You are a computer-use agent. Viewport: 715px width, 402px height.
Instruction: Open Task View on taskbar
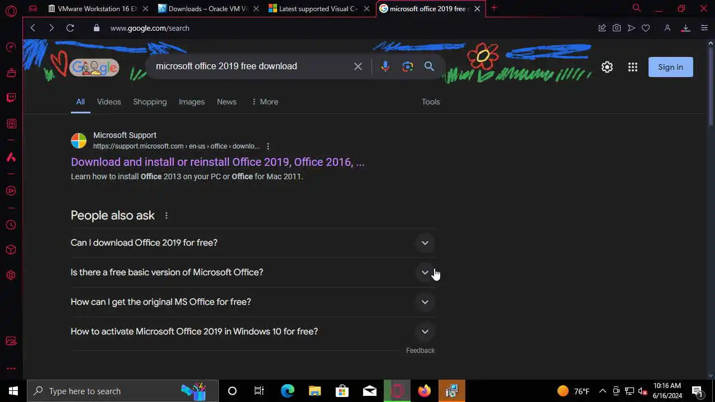(x=259, y=391)
